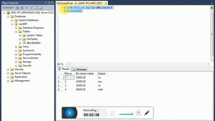
Task: Collapse the AMC-PC\ARHAM124 server node
Action: point(4,13)
